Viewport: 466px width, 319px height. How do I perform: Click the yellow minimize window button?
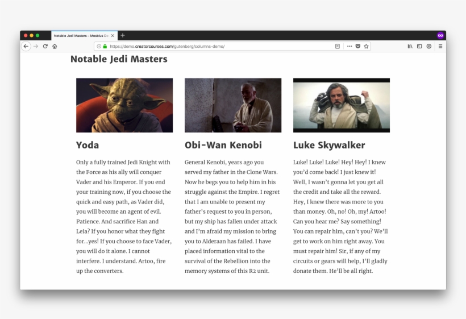(31, 36)
